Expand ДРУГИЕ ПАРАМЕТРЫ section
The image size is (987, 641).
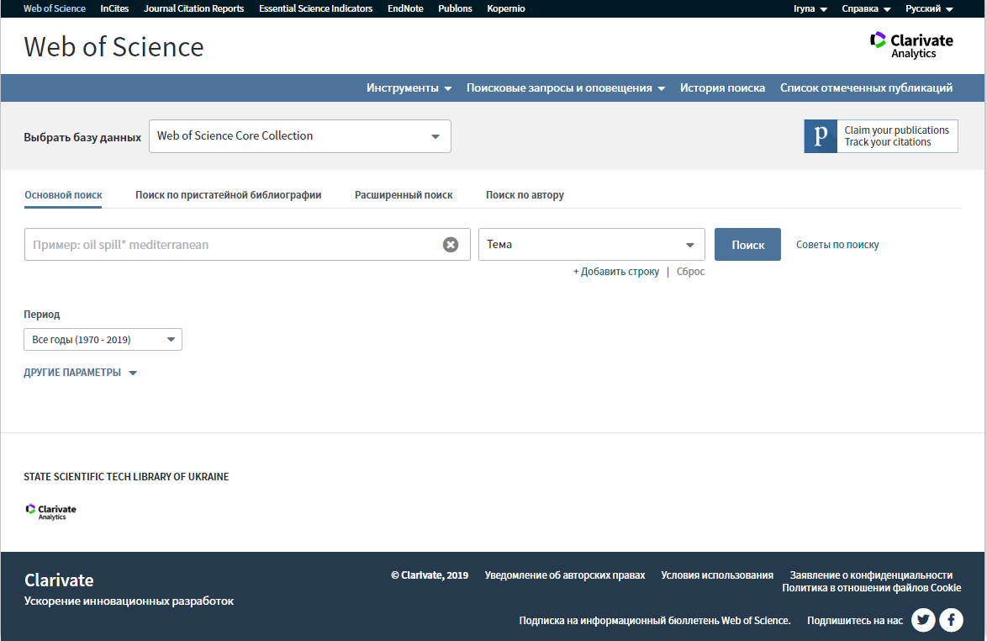coord(80,373)
